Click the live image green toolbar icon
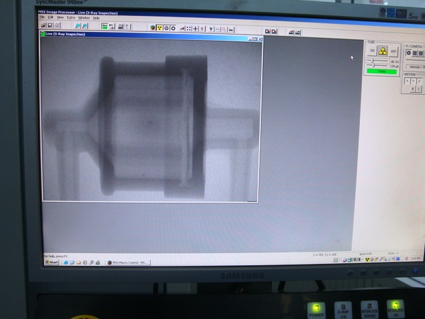 pos(104,27)
